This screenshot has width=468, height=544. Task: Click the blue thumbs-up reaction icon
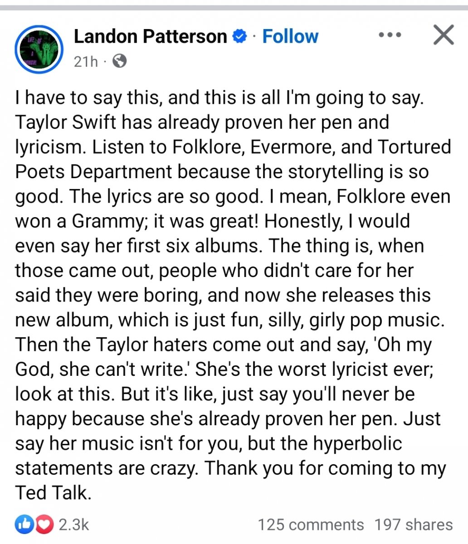point(24,525)
